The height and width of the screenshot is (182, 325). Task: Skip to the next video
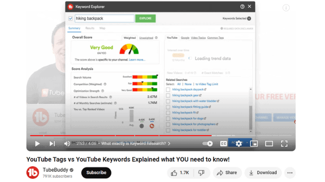click(52, 144)
